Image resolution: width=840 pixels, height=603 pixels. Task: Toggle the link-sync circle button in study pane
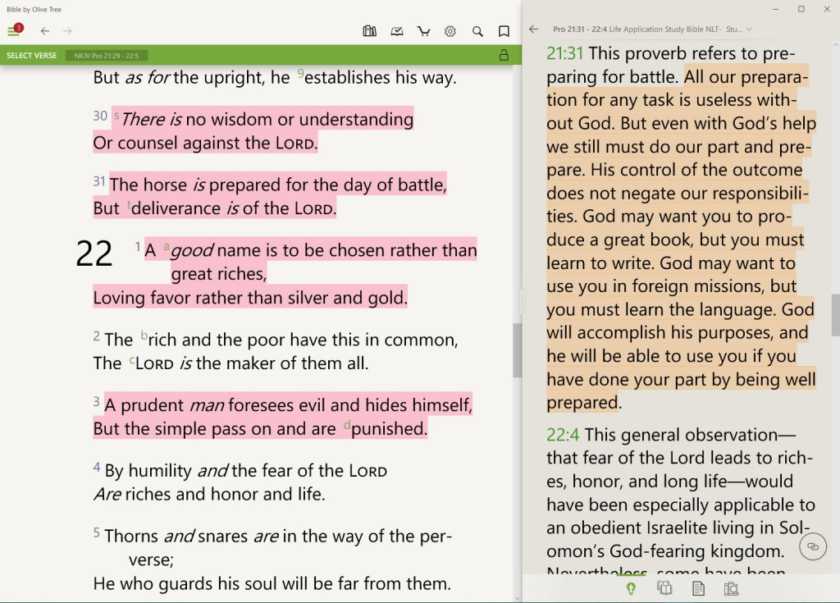tap(812, 546)
